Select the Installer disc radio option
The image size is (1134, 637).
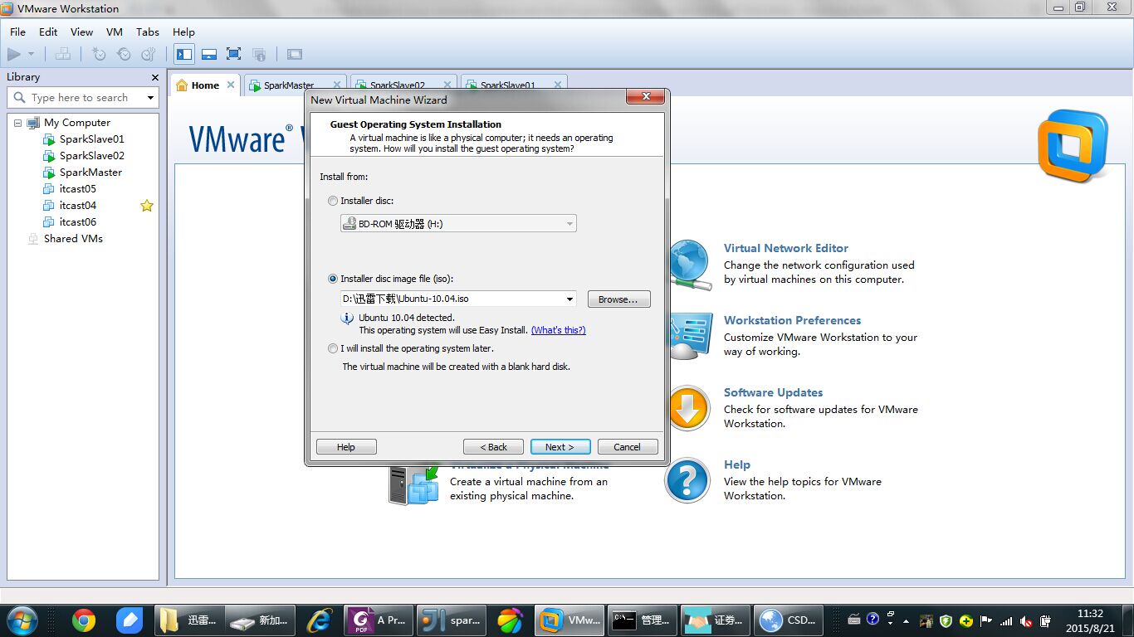pos(333,201)
